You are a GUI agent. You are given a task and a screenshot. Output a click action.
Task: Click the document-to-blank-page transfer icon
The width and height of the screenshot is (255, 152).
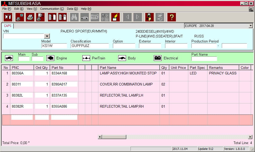coord(52,17)
